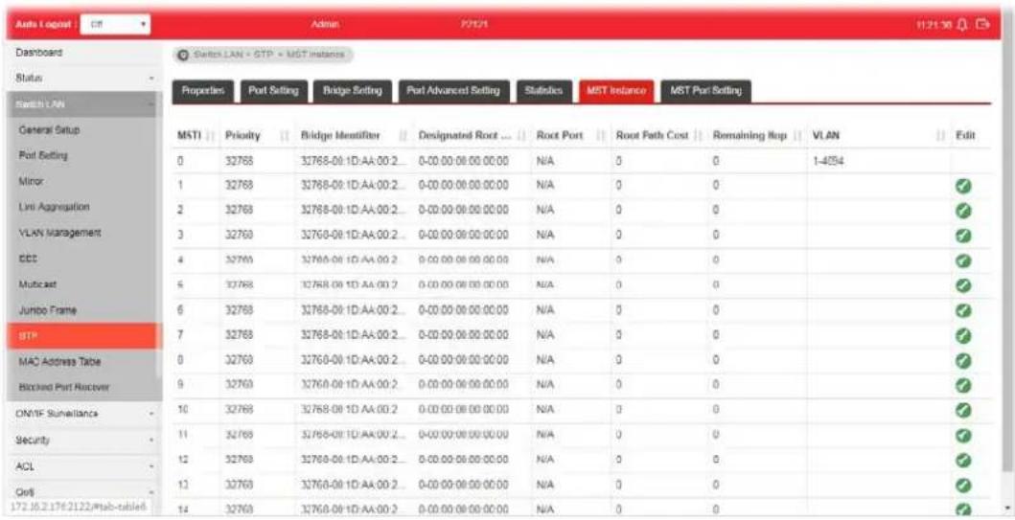Image resolution: width=1015 pixels, height=520 pixels.
Task: Sort table by MSTI column
Action: tap(196, 136)
